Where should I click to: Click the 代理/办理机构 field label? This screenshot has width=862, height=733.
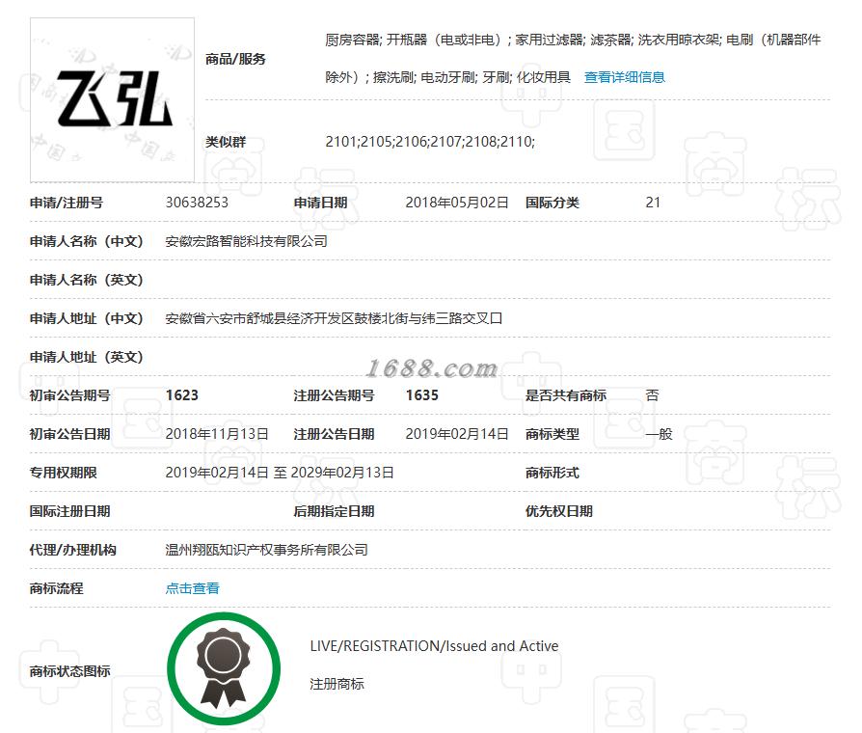(x=72, y=550)
